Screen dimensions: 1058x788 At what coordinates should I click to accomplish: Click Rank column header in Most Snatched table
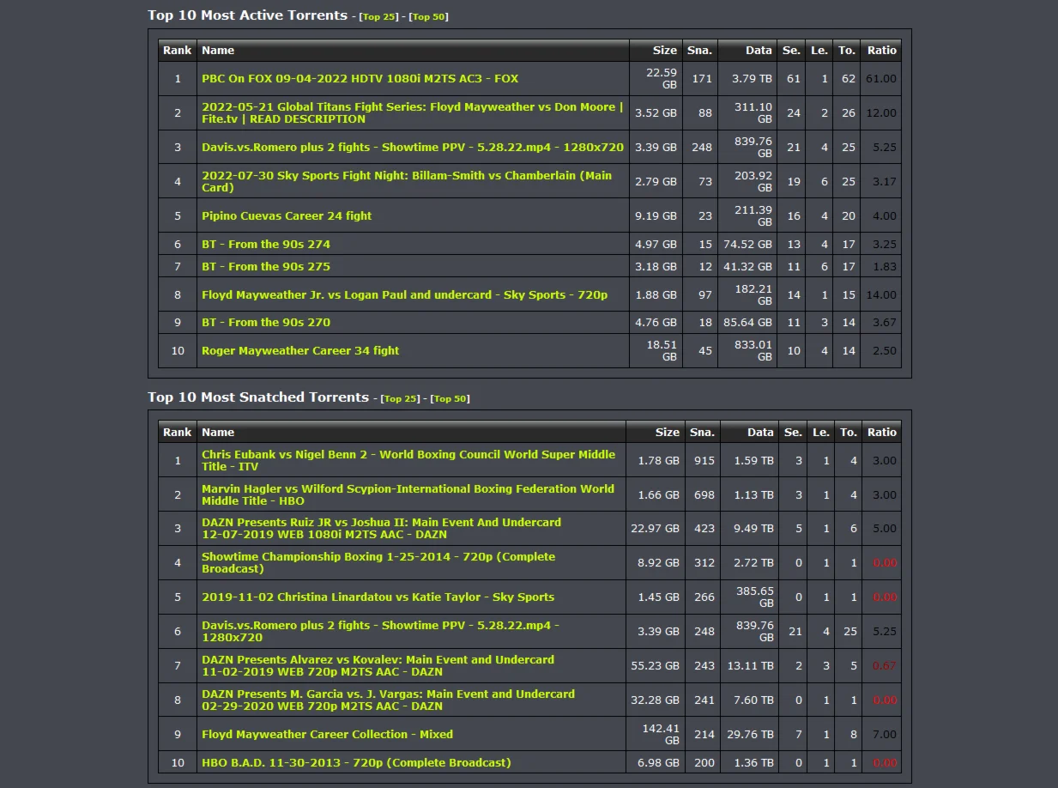pyautogui.click(x=178, y=432)
